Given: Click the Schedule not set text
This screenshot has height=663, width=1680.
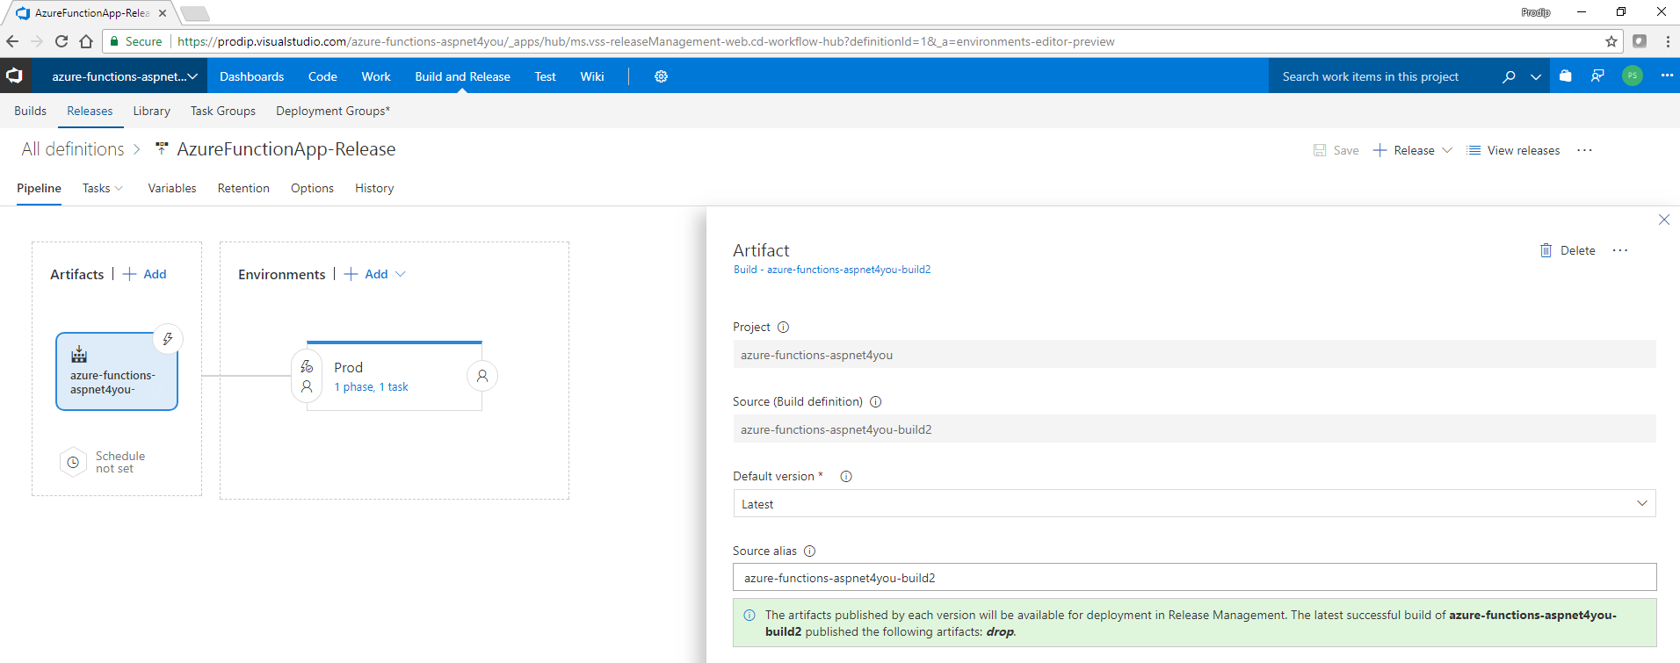Looking at the screenshot, I should (x=120, y=462).
